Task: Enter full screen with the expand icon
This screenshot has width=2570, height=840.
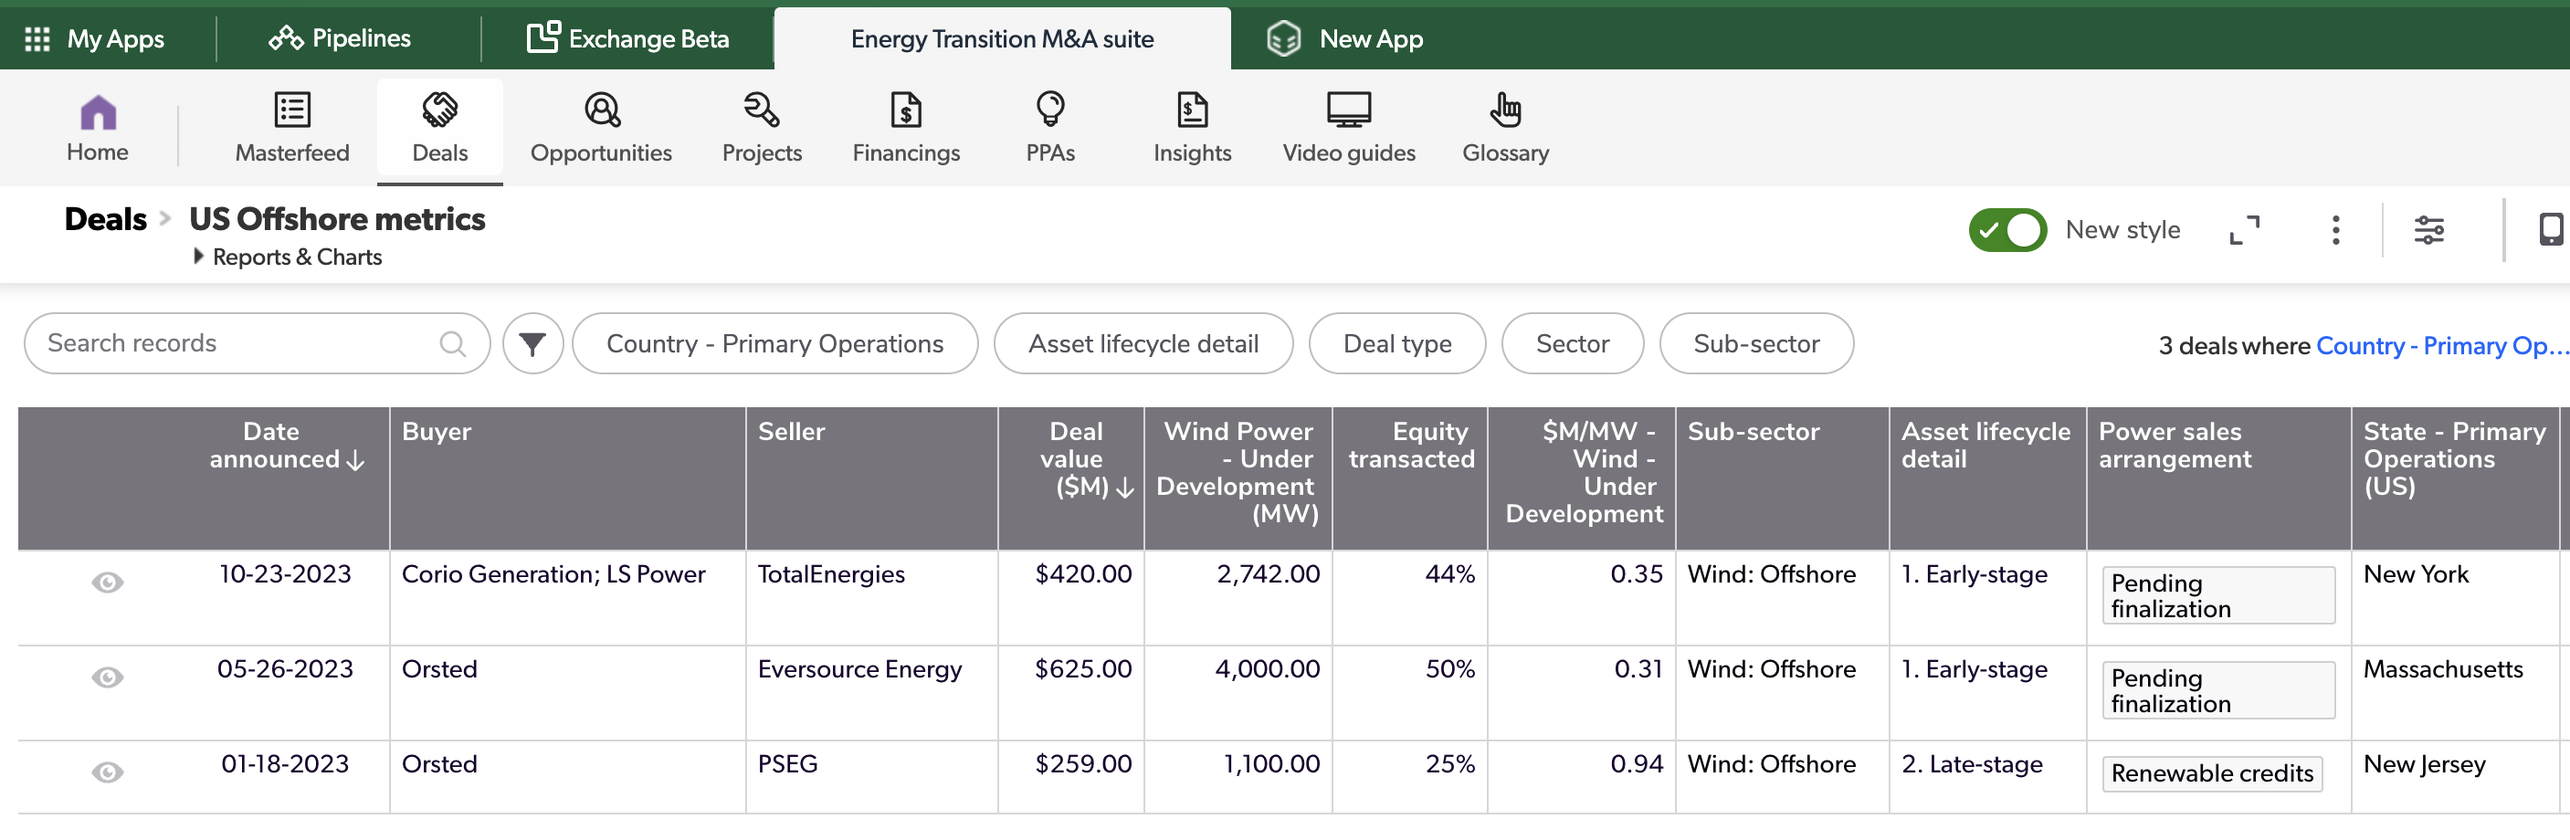Action: (2244, 230)
